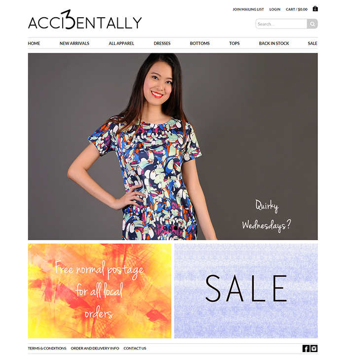
Task: Go to New Arrivals
Action: click(74, 43)
